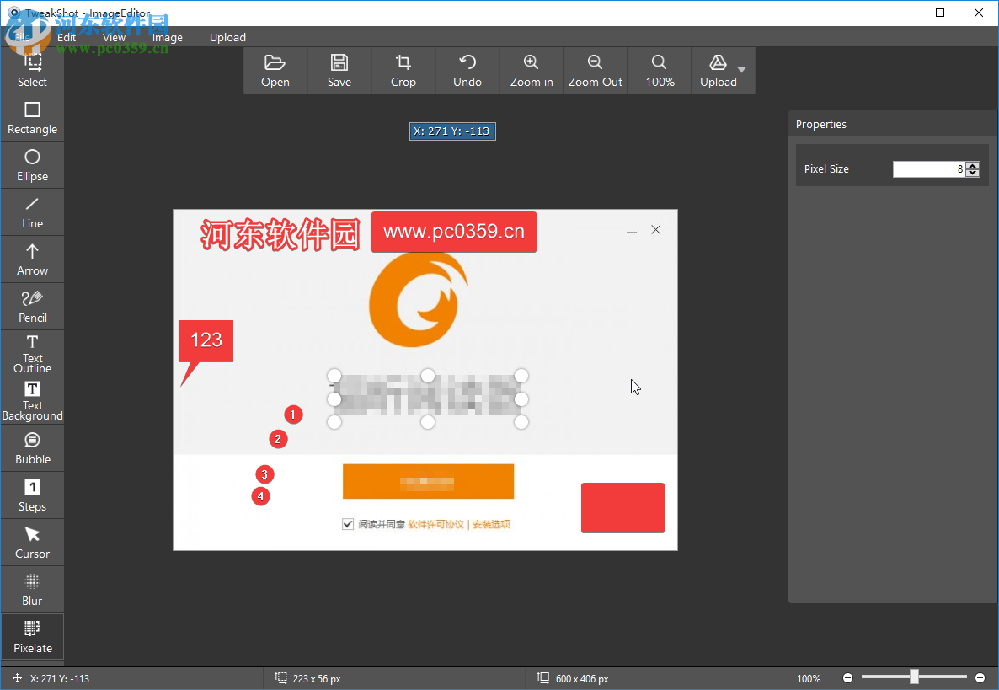Switch to the Blur tool
Screen dimensions: 999x690
tap(32, 589)
